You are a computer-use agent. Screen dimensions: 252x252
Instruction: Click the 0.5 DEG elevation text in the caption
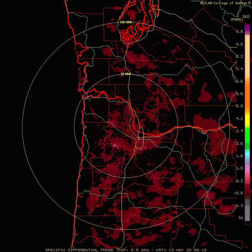point(140,250)
